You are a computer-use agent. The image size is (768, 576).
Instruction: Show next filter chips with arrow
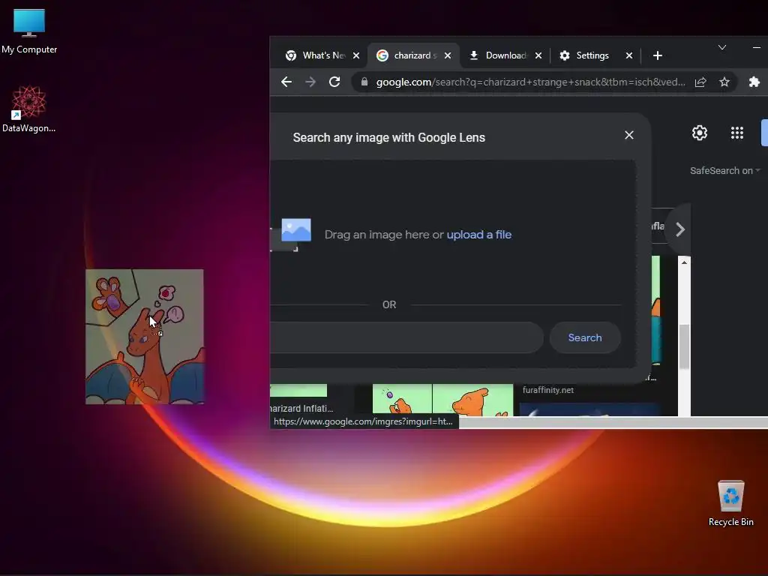point(679,229)
